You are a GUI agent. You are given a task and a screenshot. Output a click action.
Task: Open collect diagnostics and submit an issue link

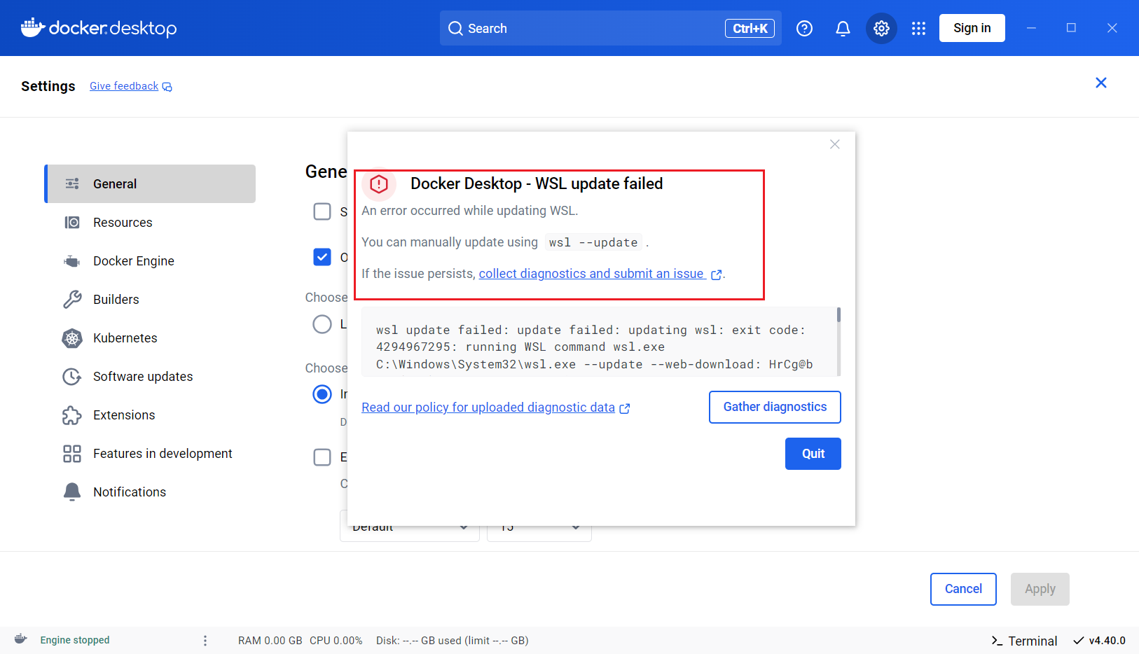[x=600, y=274]
